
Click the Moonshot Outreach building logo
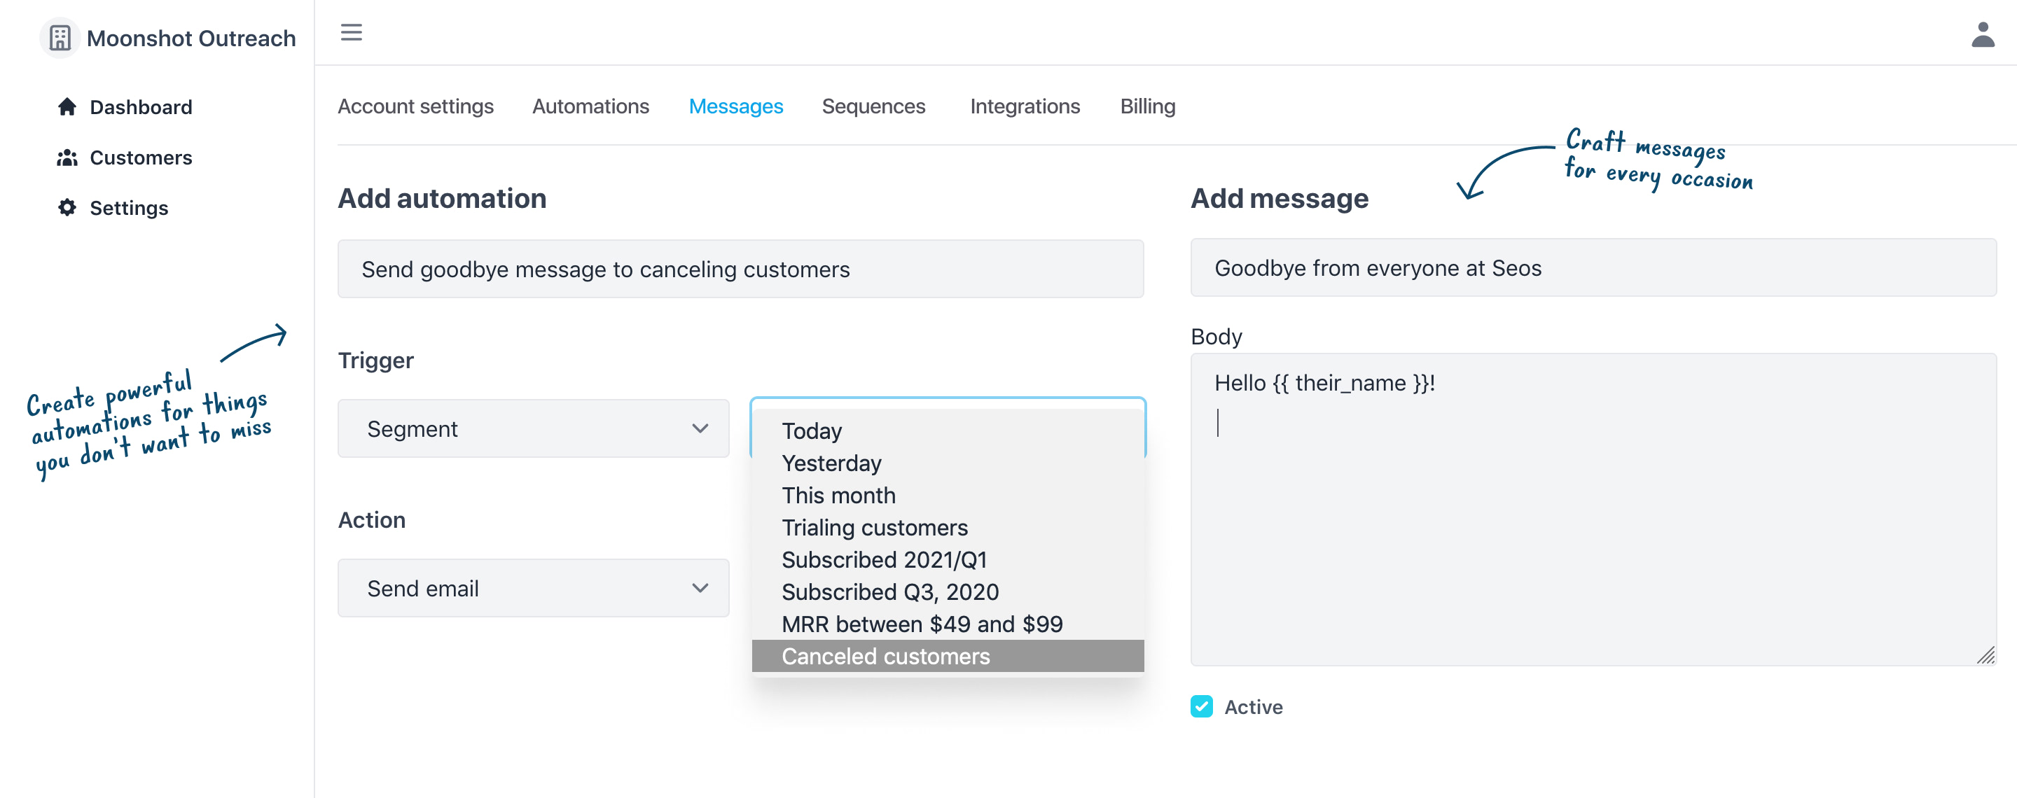pyautogui.click(x=60, y=38)
